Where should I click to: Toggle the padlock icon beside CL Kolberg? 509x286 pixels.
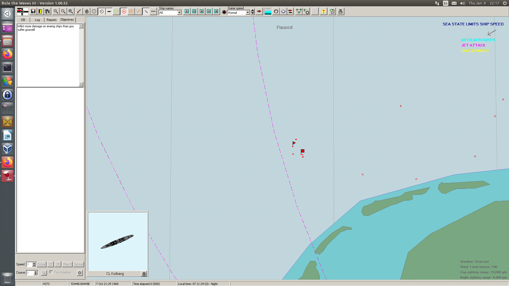(x=144, y=274)
